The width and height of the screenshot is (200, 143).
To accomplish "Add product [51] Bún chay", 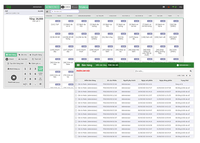I will pyautogui.click(x=107, y=38).
